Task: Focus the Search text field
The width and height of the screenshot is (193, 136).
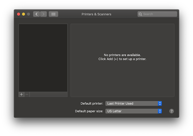Action: tap(159, 14)
